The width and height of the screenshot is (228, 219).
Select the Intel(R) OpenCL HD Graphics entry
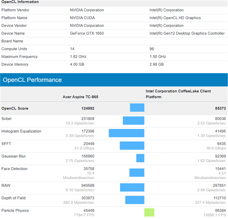point(175,18)
